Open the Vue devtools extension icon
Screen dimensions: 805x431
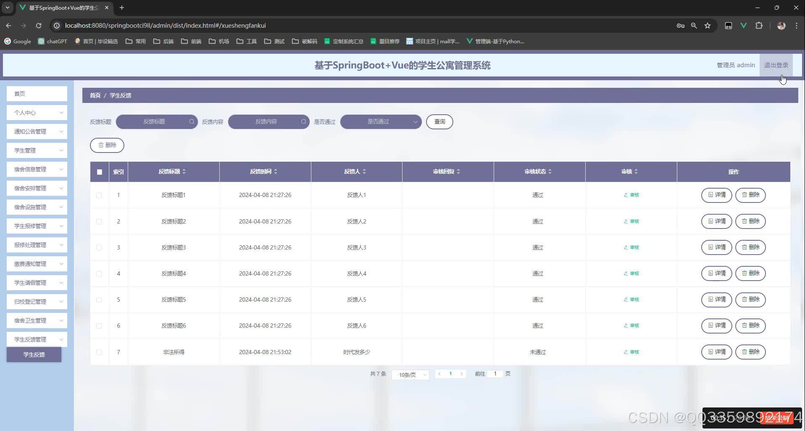coord(744,26)
